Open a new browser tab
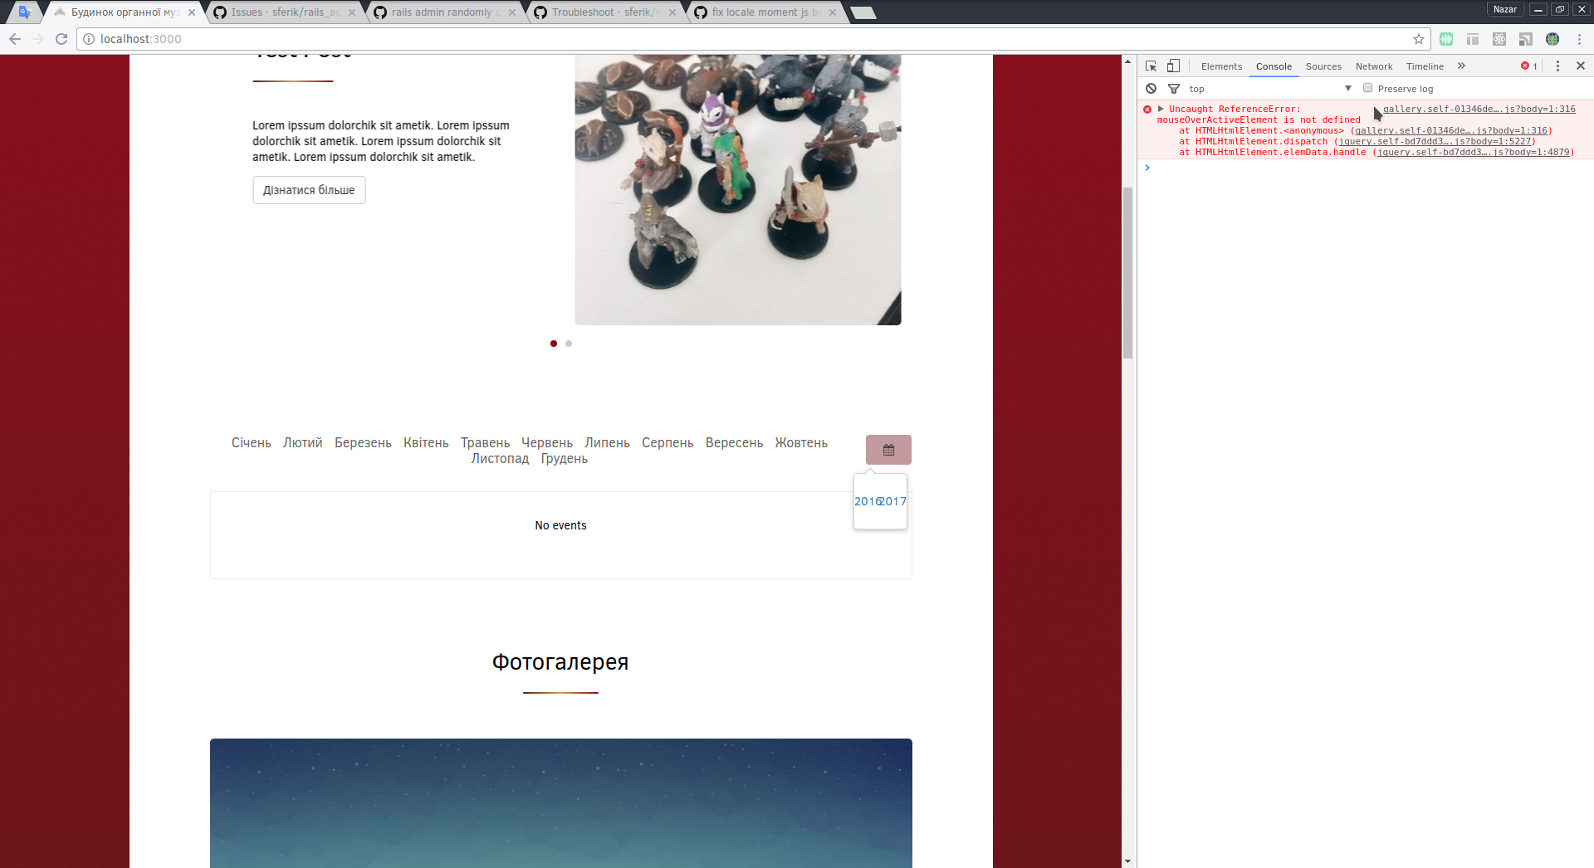1594x868 pixels. click(x=863, y=12)
